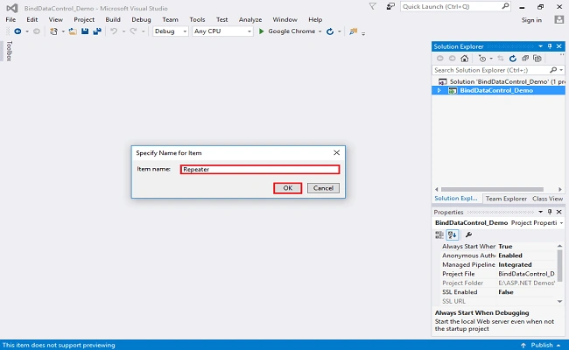This screenshot has height=350, width=569.
Task: Click the Redo toolbar icon
Action: click(133, 31)
